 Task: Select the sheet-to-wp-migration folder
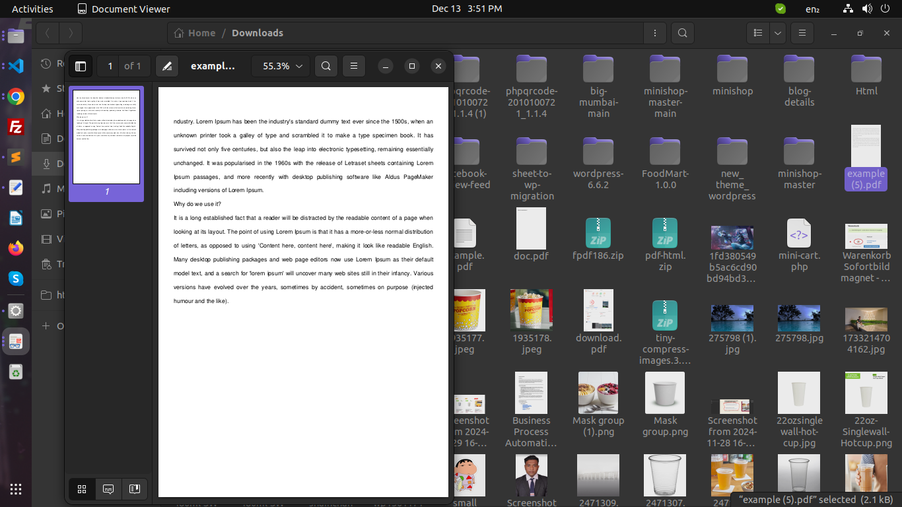[532, 169]
